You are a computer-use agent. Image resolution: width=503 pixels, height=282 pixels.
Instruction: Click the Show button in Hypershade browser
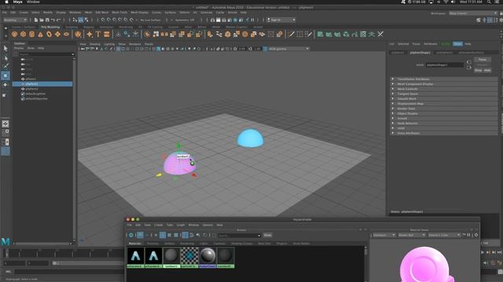tap(267, 235)
